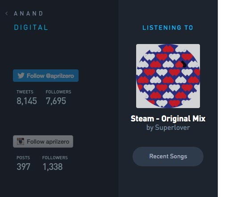
Task: Click the Instagram posts count 397
Action: [24, 167]
